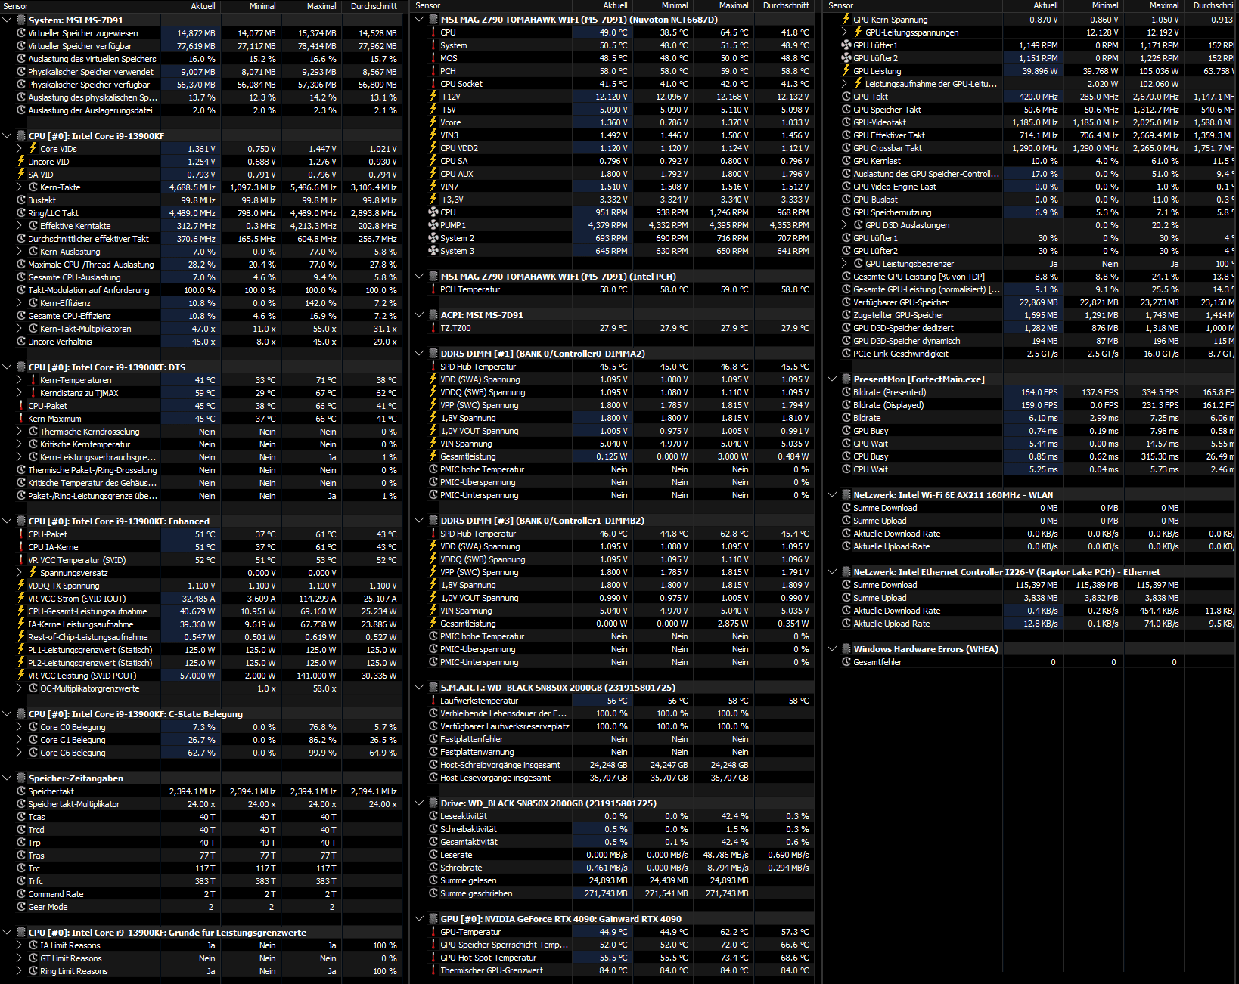
Task: Click the lightning icon of CPU-Gesamt-Leistungsaufnahme
Action: coord(21,611)
